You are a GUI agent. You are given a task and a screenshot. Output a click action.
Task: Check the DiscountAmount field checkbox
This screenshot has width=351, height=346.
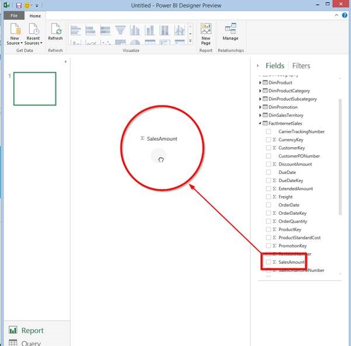269,164
